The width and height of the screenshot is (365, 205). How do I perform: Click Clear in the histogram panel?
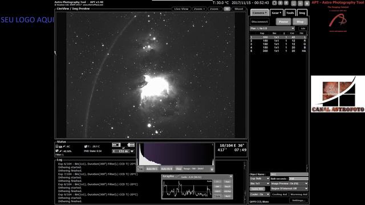pyautogui.click(x=179, y=169)
